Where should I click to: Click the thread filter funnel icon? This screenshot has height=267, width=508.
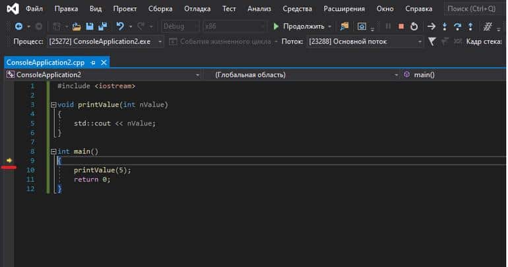pyautogui.click(x=432, y=41)
